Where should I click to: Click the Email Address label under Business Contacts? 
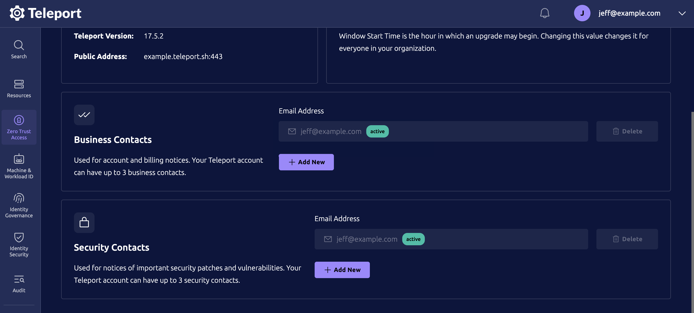(301, 111)
